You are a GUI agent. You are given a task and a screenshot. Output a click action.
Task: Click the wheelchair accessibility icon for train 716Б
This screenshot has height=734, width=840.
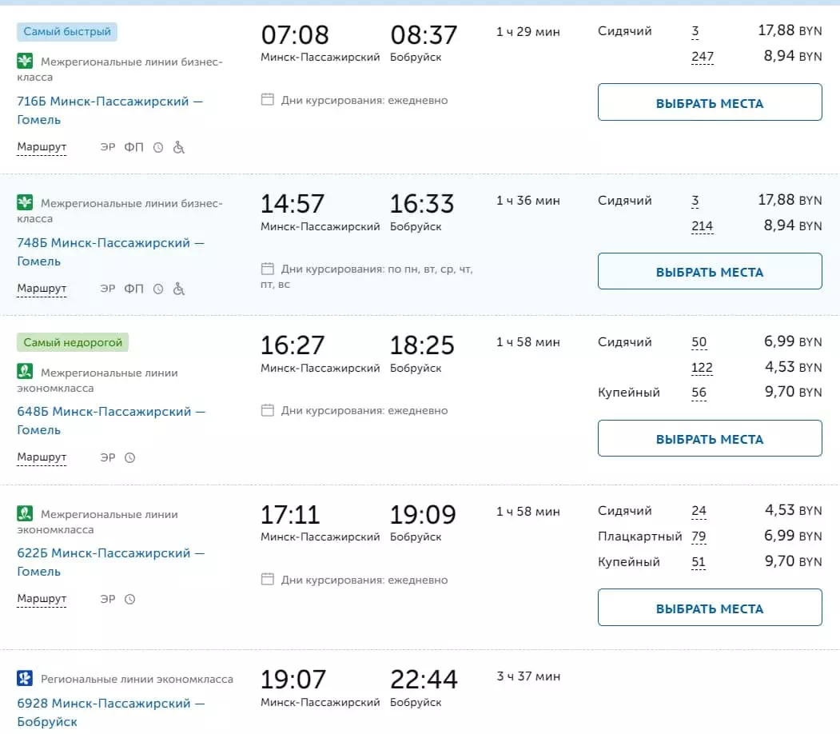[179, 147]
